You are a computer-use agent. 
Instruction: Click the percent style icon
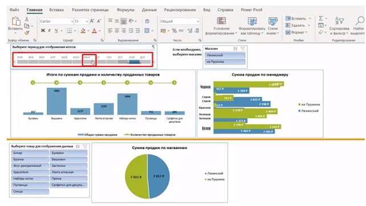pyautogui.click(x=174, y=31)
